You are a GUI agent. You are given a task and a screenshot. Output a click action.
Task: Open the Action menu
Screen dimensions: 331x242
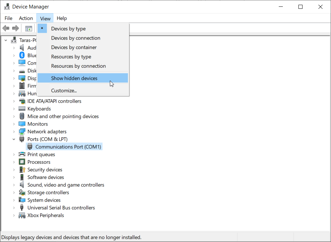pyautogui.click(x=26, y=18)
